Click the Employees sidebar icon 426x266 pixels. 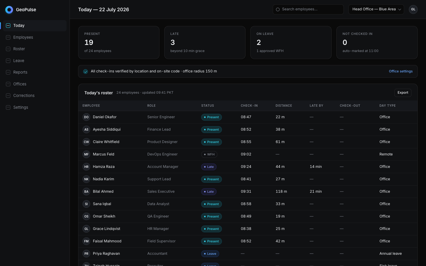point(8,37)
